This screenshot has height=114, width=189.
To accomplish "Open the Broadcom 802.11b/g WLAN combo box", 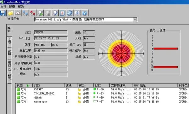I will [86, 19].
